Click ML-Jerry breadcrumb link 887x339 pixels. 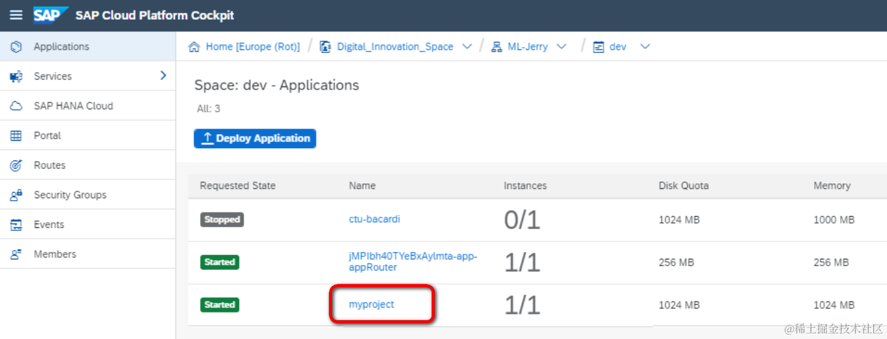527,47
